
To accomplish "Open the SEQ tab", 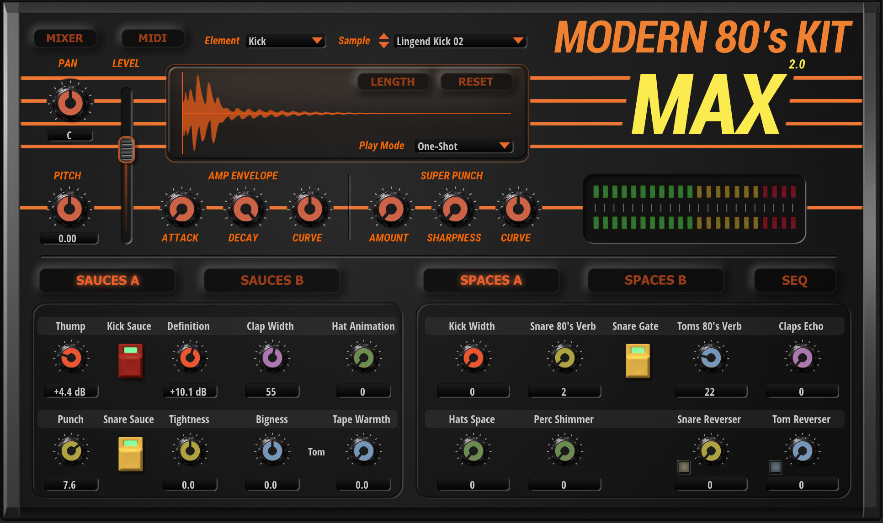I will (x=795, y=280).
